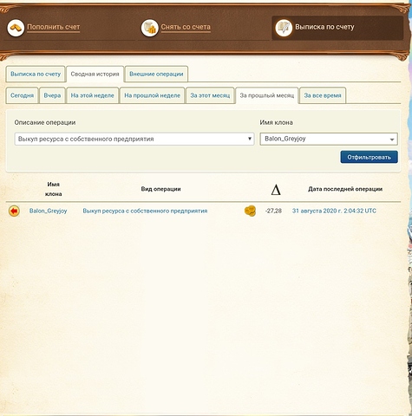Open the Снять со счета link
Image resolution: width=412 pixels, height=416 pixels.
(186, 27)
